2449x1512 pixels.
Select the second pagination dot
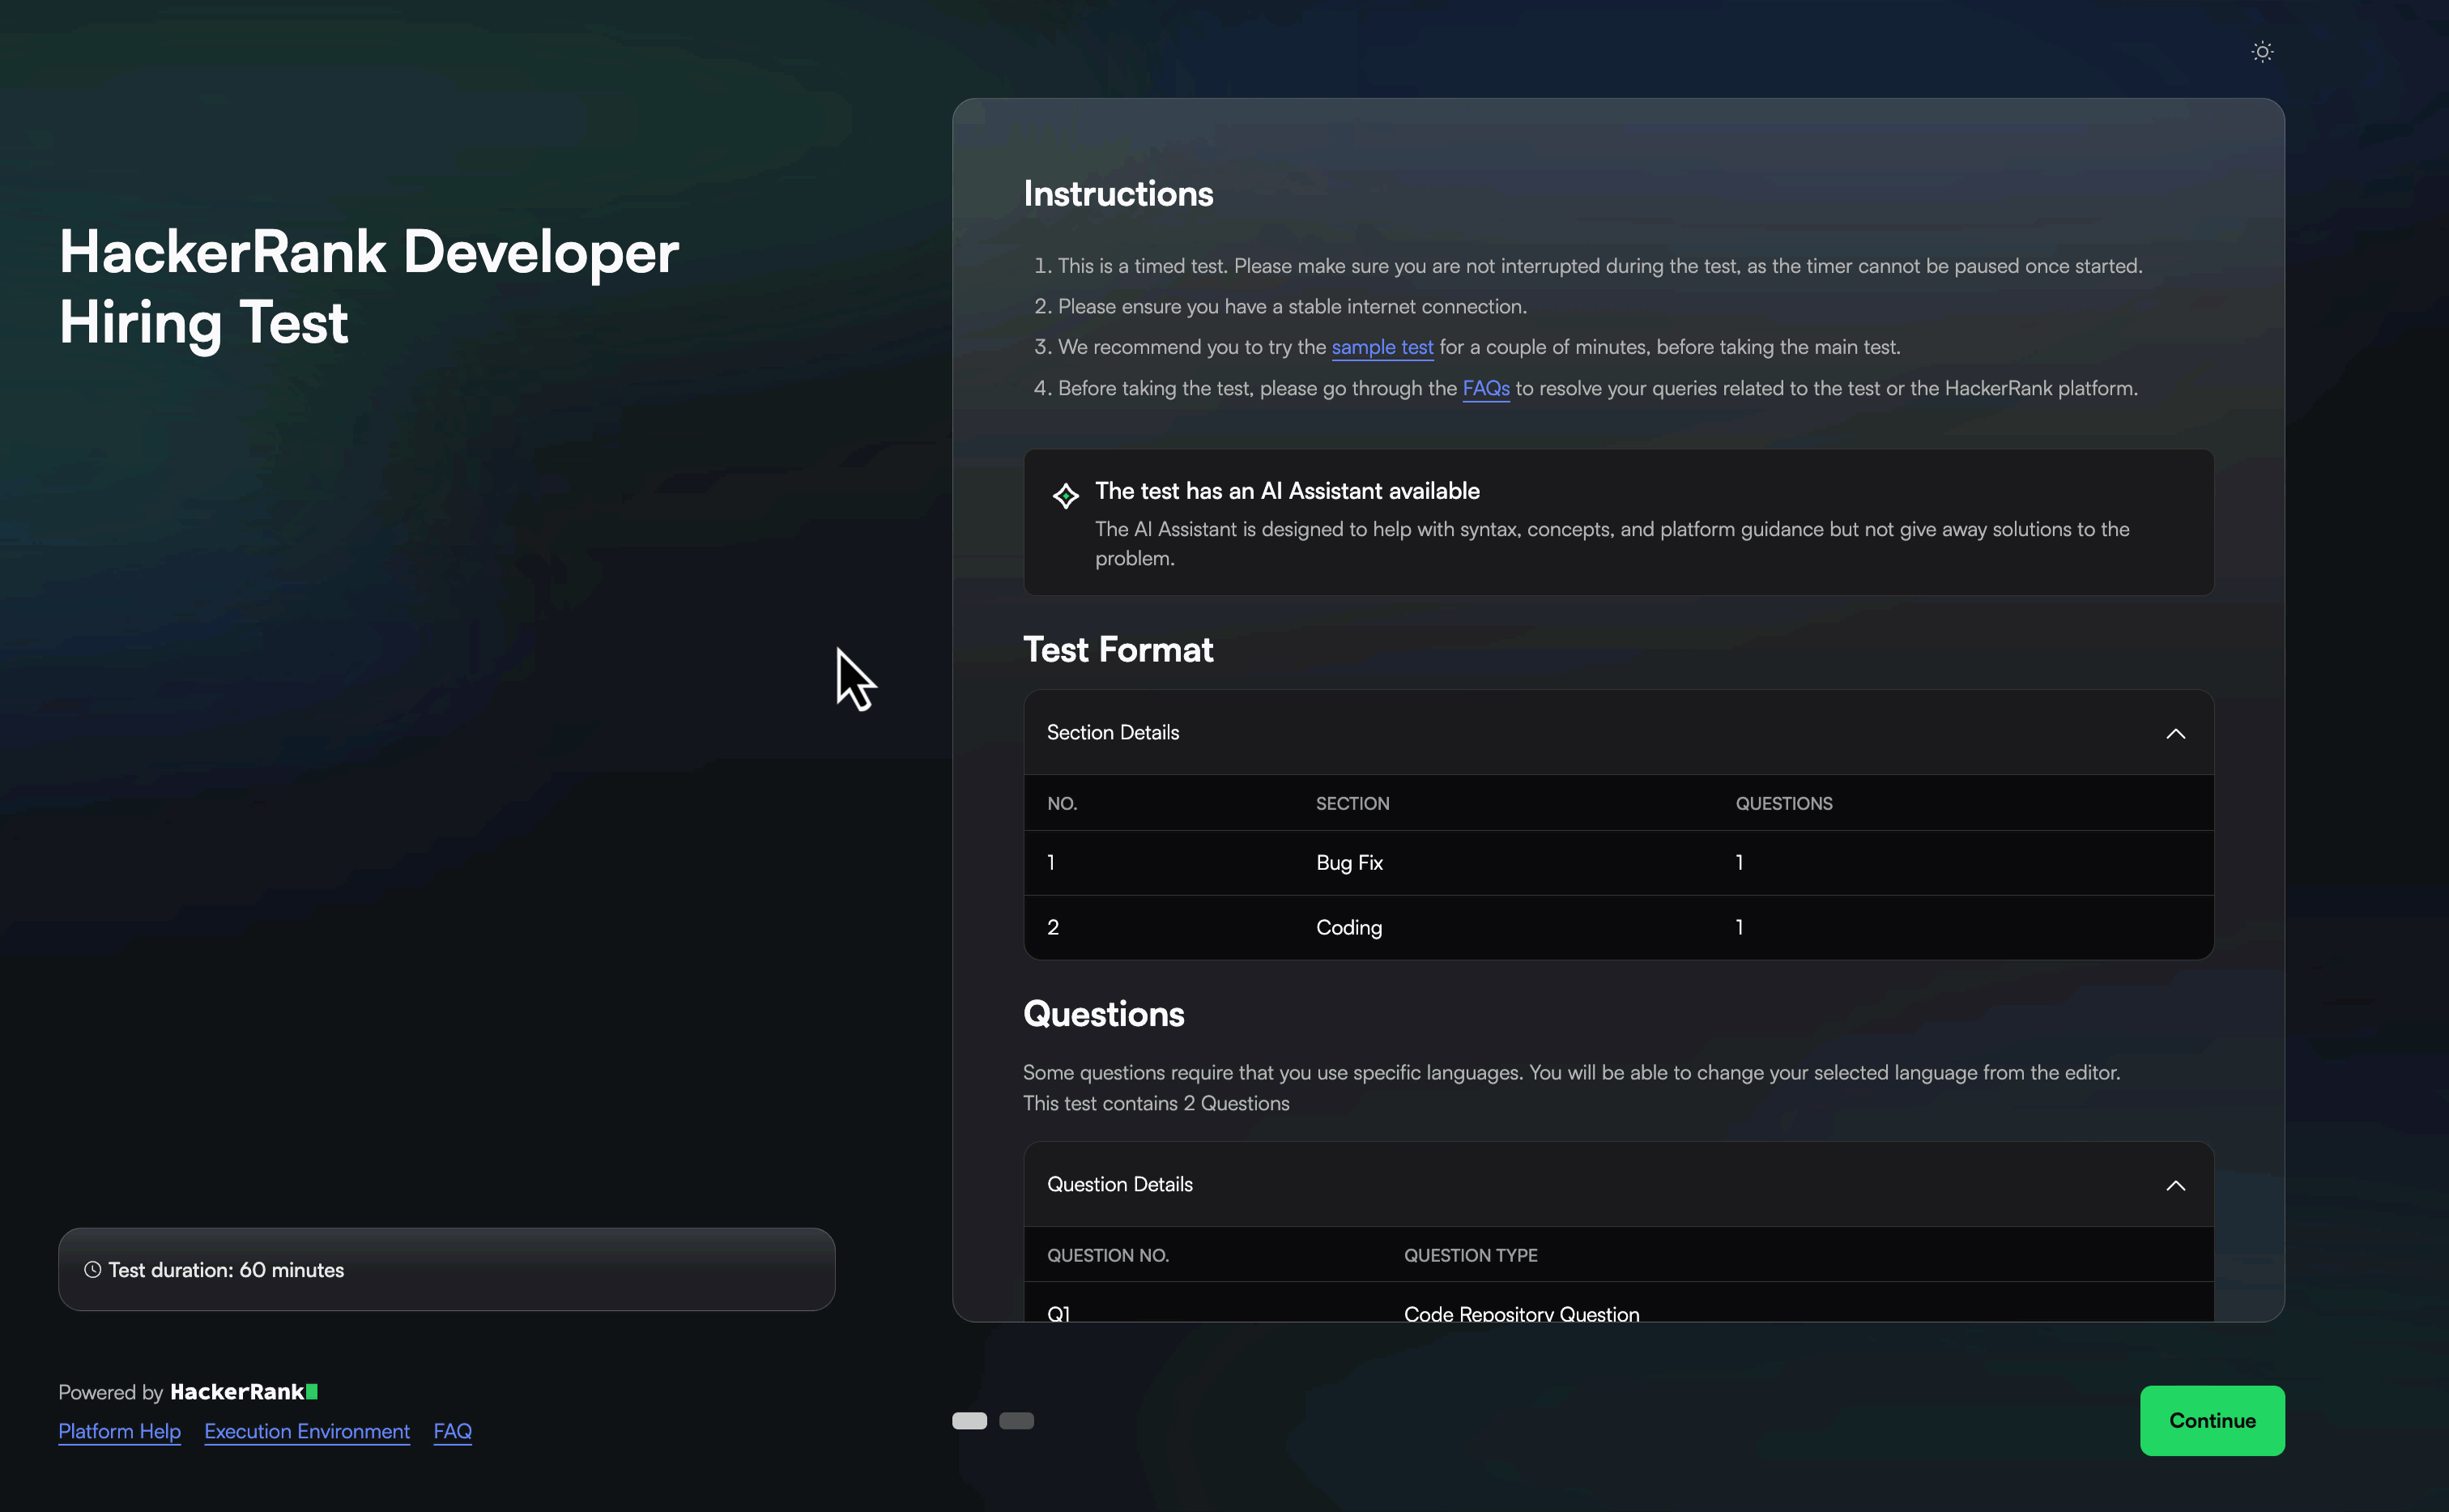click(1018, 1419)
